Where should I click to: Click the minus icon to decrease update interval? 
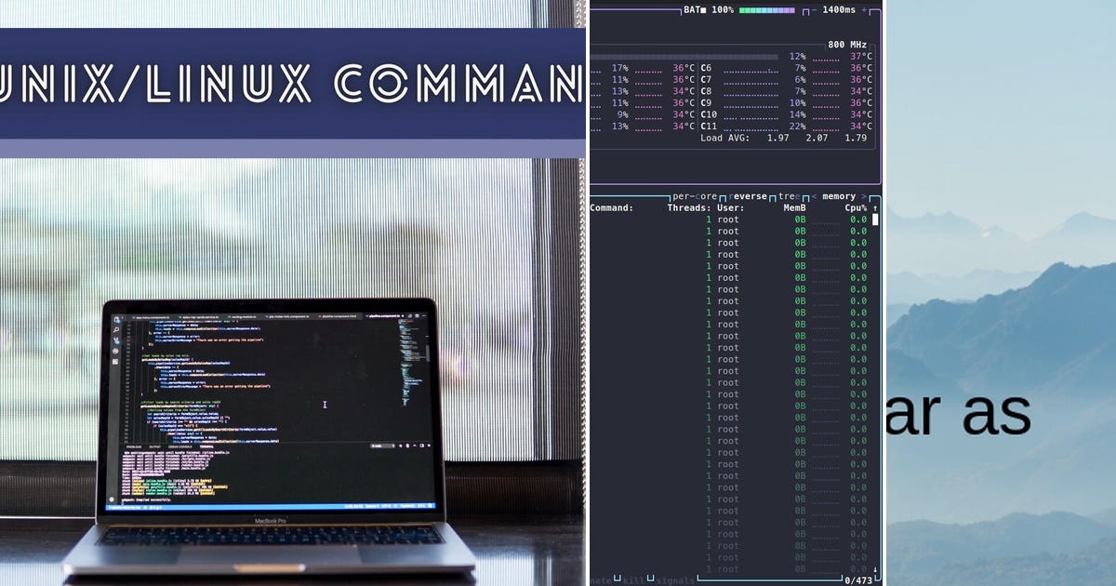click(x=813, y=10)
